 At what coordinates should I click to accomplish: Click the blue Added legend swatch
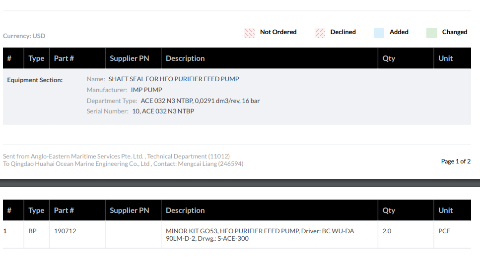tap(379, 33)
